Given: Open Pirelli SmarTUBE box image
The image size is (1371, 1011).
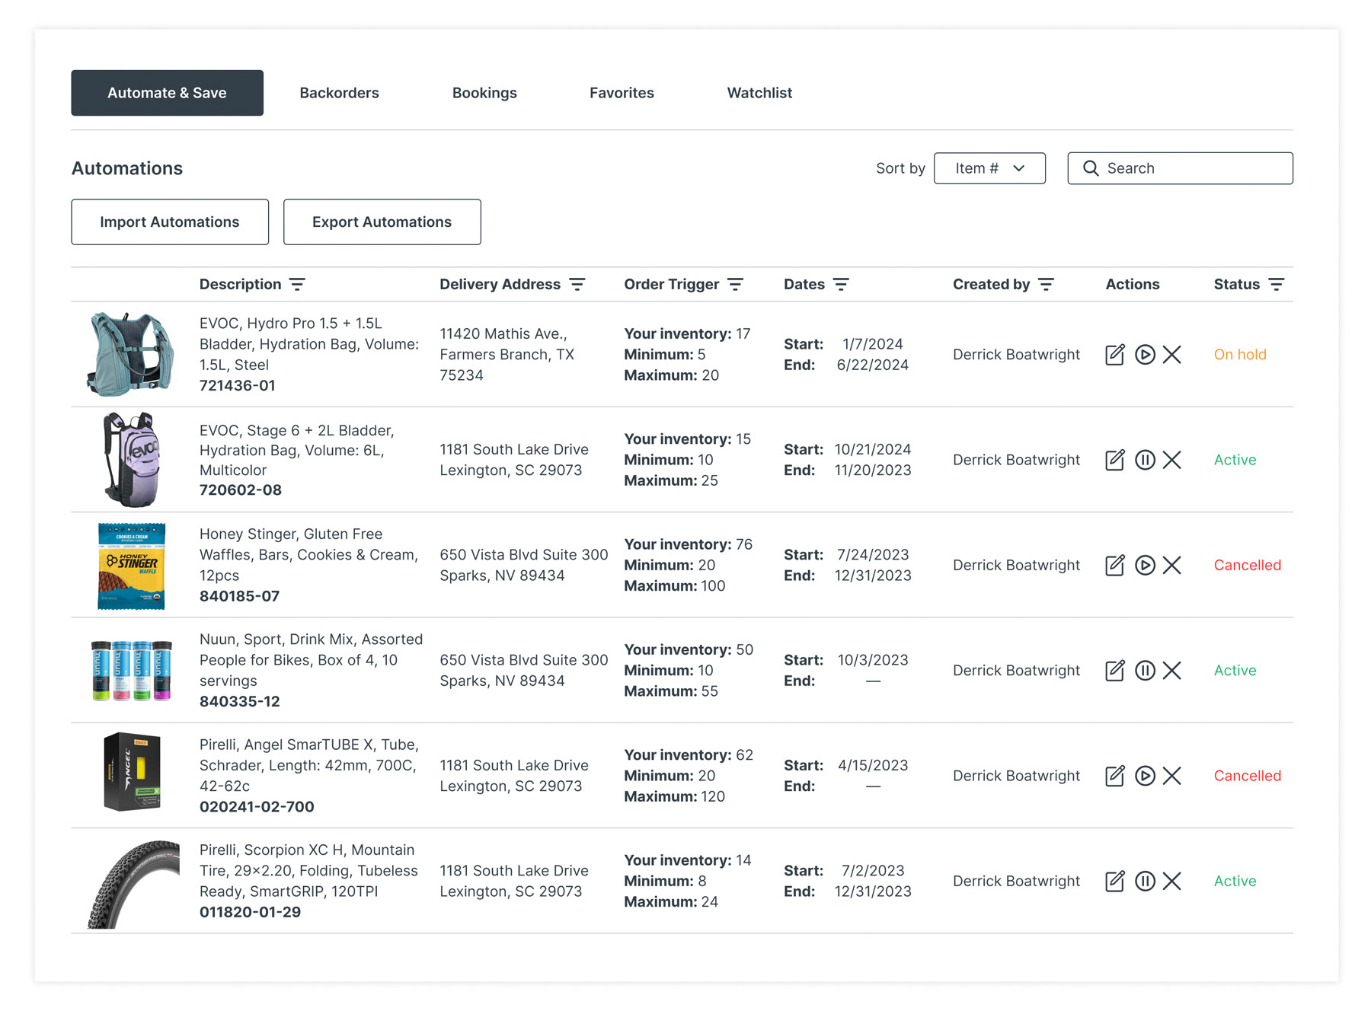Looking at the screenshot, I should [133, 772].
